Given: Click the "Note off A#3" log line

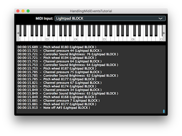Looking at the screenshot, I should 66,108.
